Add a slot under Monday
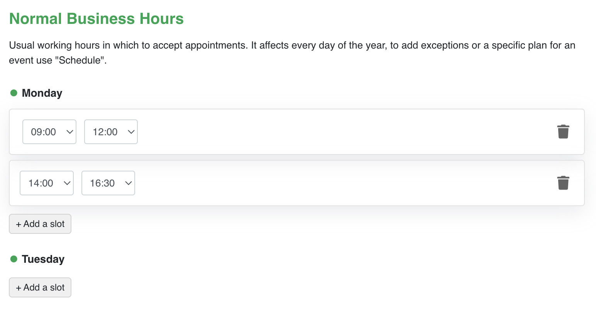 pyautogui.click(x=40, y=224)
